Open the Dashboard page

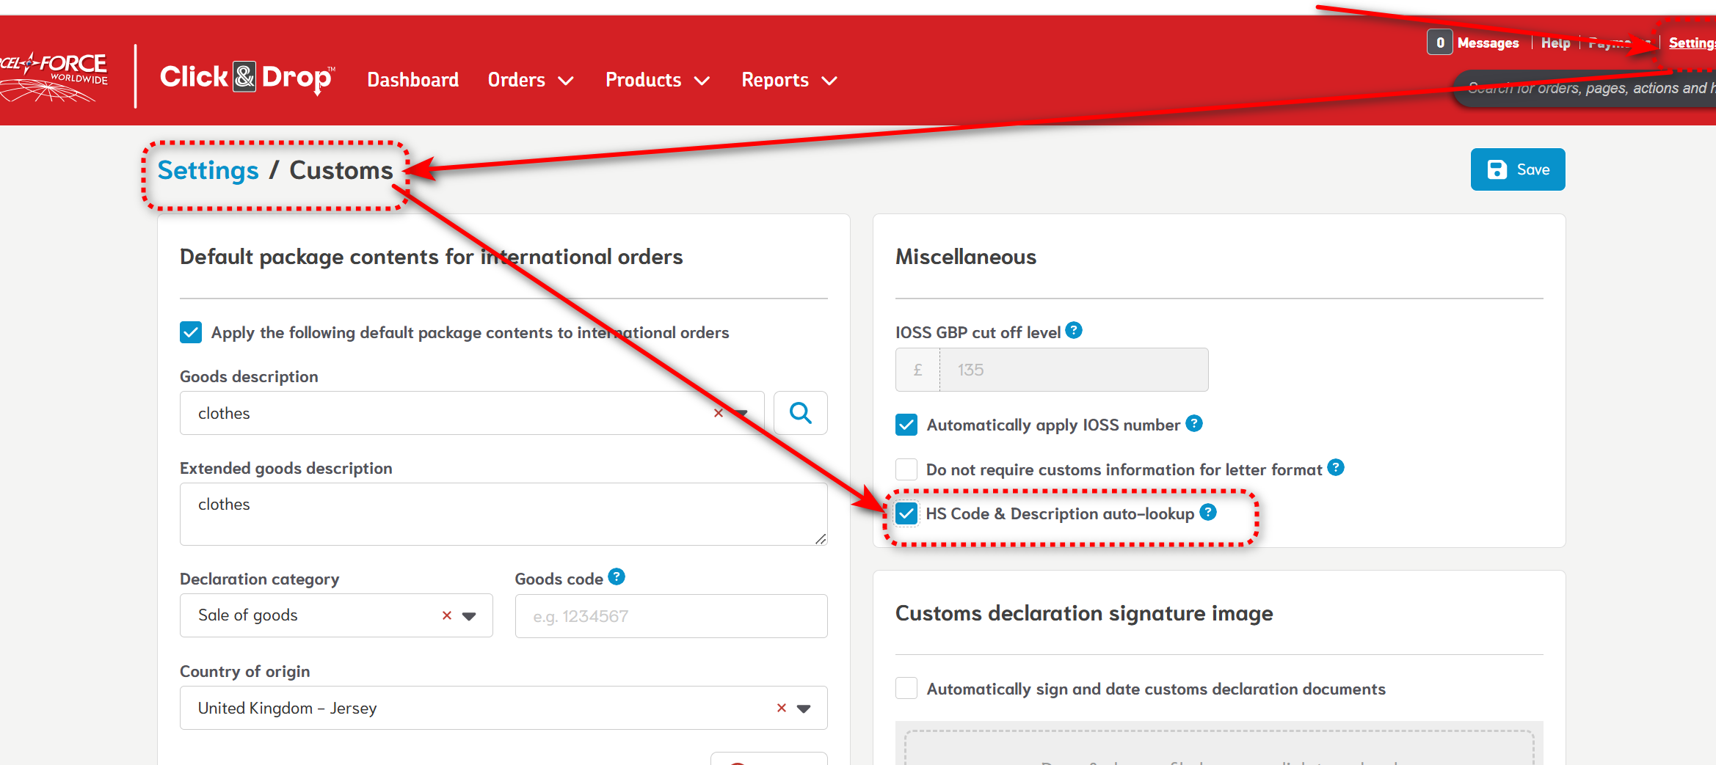coord(412,80)
